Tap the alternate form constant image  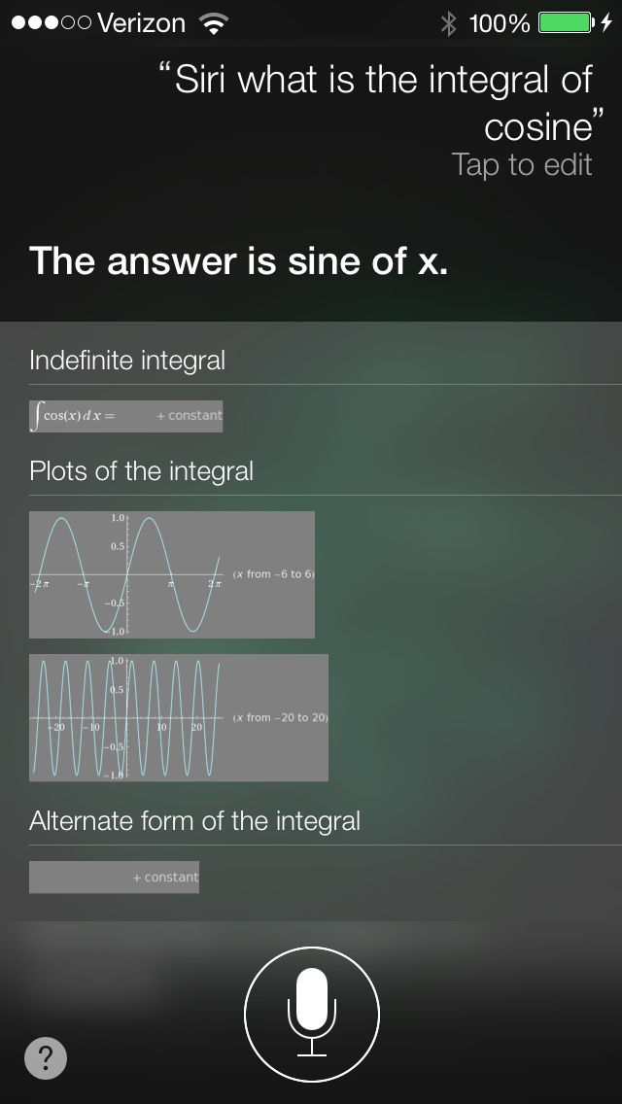click(114, 877)
